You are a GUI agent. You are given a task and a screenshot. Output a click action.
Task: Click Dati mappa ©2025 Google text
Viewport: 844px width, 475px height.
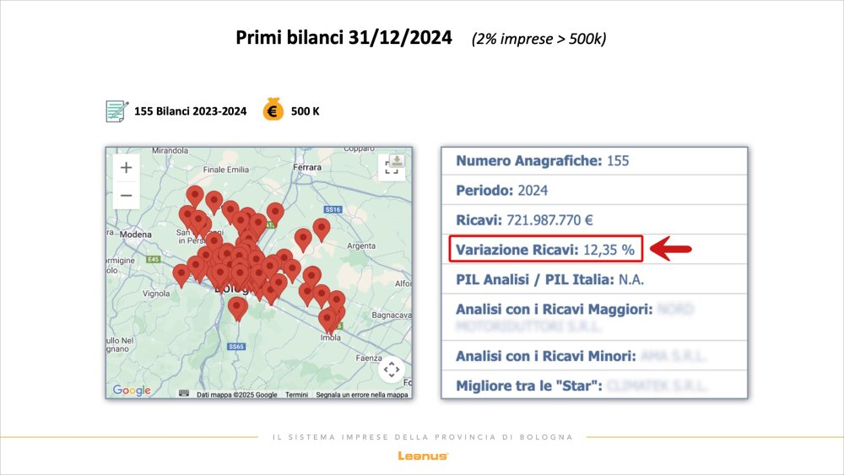pyautogui.click(x=237, y=395)
